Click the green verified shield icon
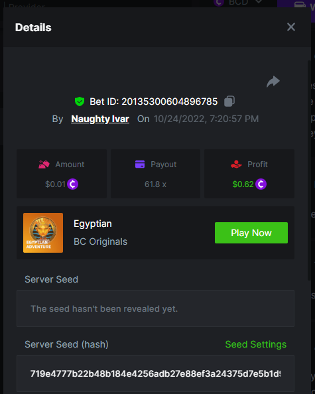The height and width of the screenshot is (394, 315). (80, 101)
